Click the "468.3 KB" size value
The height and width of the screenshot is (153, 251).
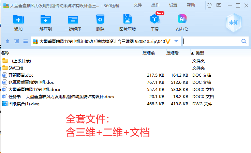coord(156,104)
